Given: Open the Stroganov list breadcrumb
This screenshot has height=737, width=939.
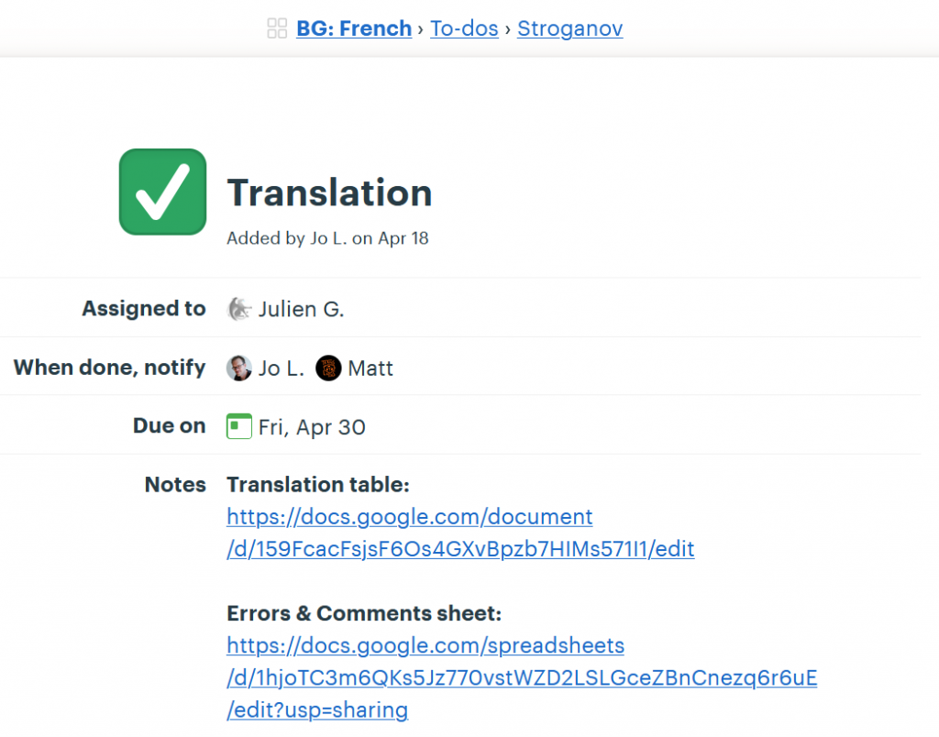Looking at the screenshot, I should pos(570,28).
